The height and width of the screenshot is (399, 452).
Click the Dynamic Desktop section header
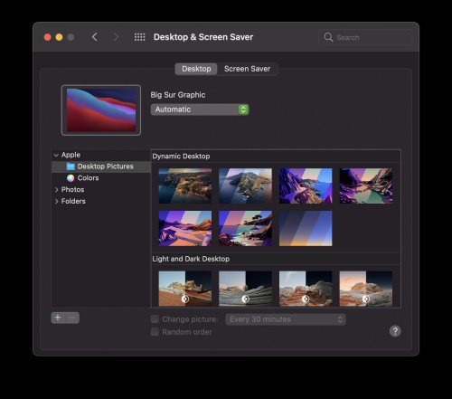point(181,157)
